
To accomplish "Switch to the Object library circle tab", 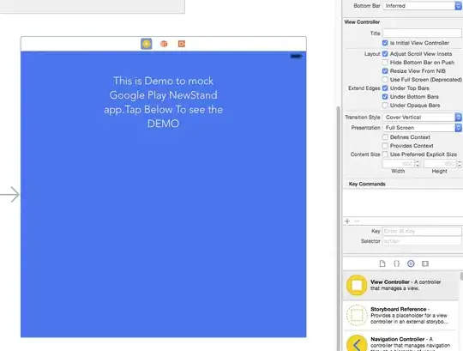I will click(x=411, y=263).
